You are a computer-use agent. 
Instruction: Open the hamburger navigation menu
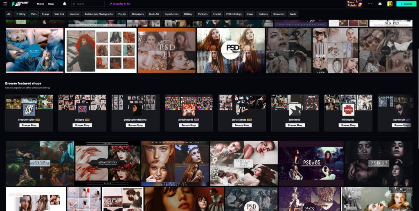5,4
